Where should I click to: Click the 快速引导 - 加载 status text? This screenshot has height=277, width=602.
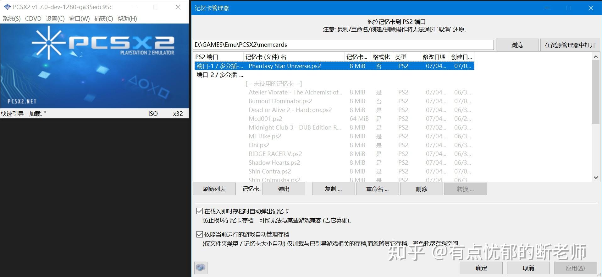[x=24, y=114]
